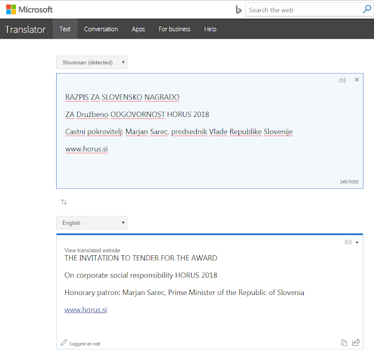Click the Honorary patron translated line
374x350 pixels.
[185, 293]
